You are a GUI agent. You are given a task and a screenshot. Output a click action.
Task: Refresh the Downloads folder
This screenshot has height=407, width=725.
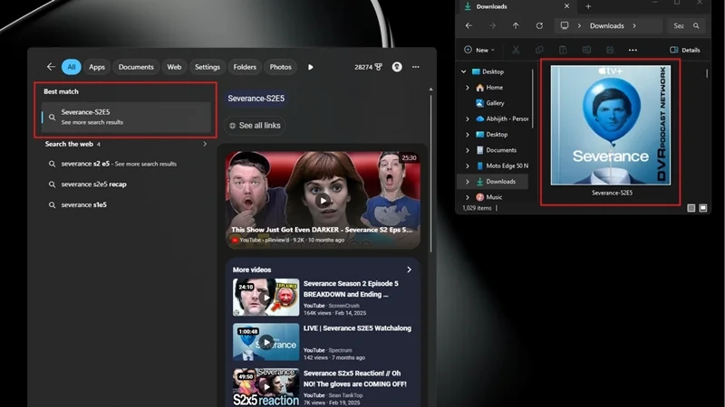tap(539, 26)
